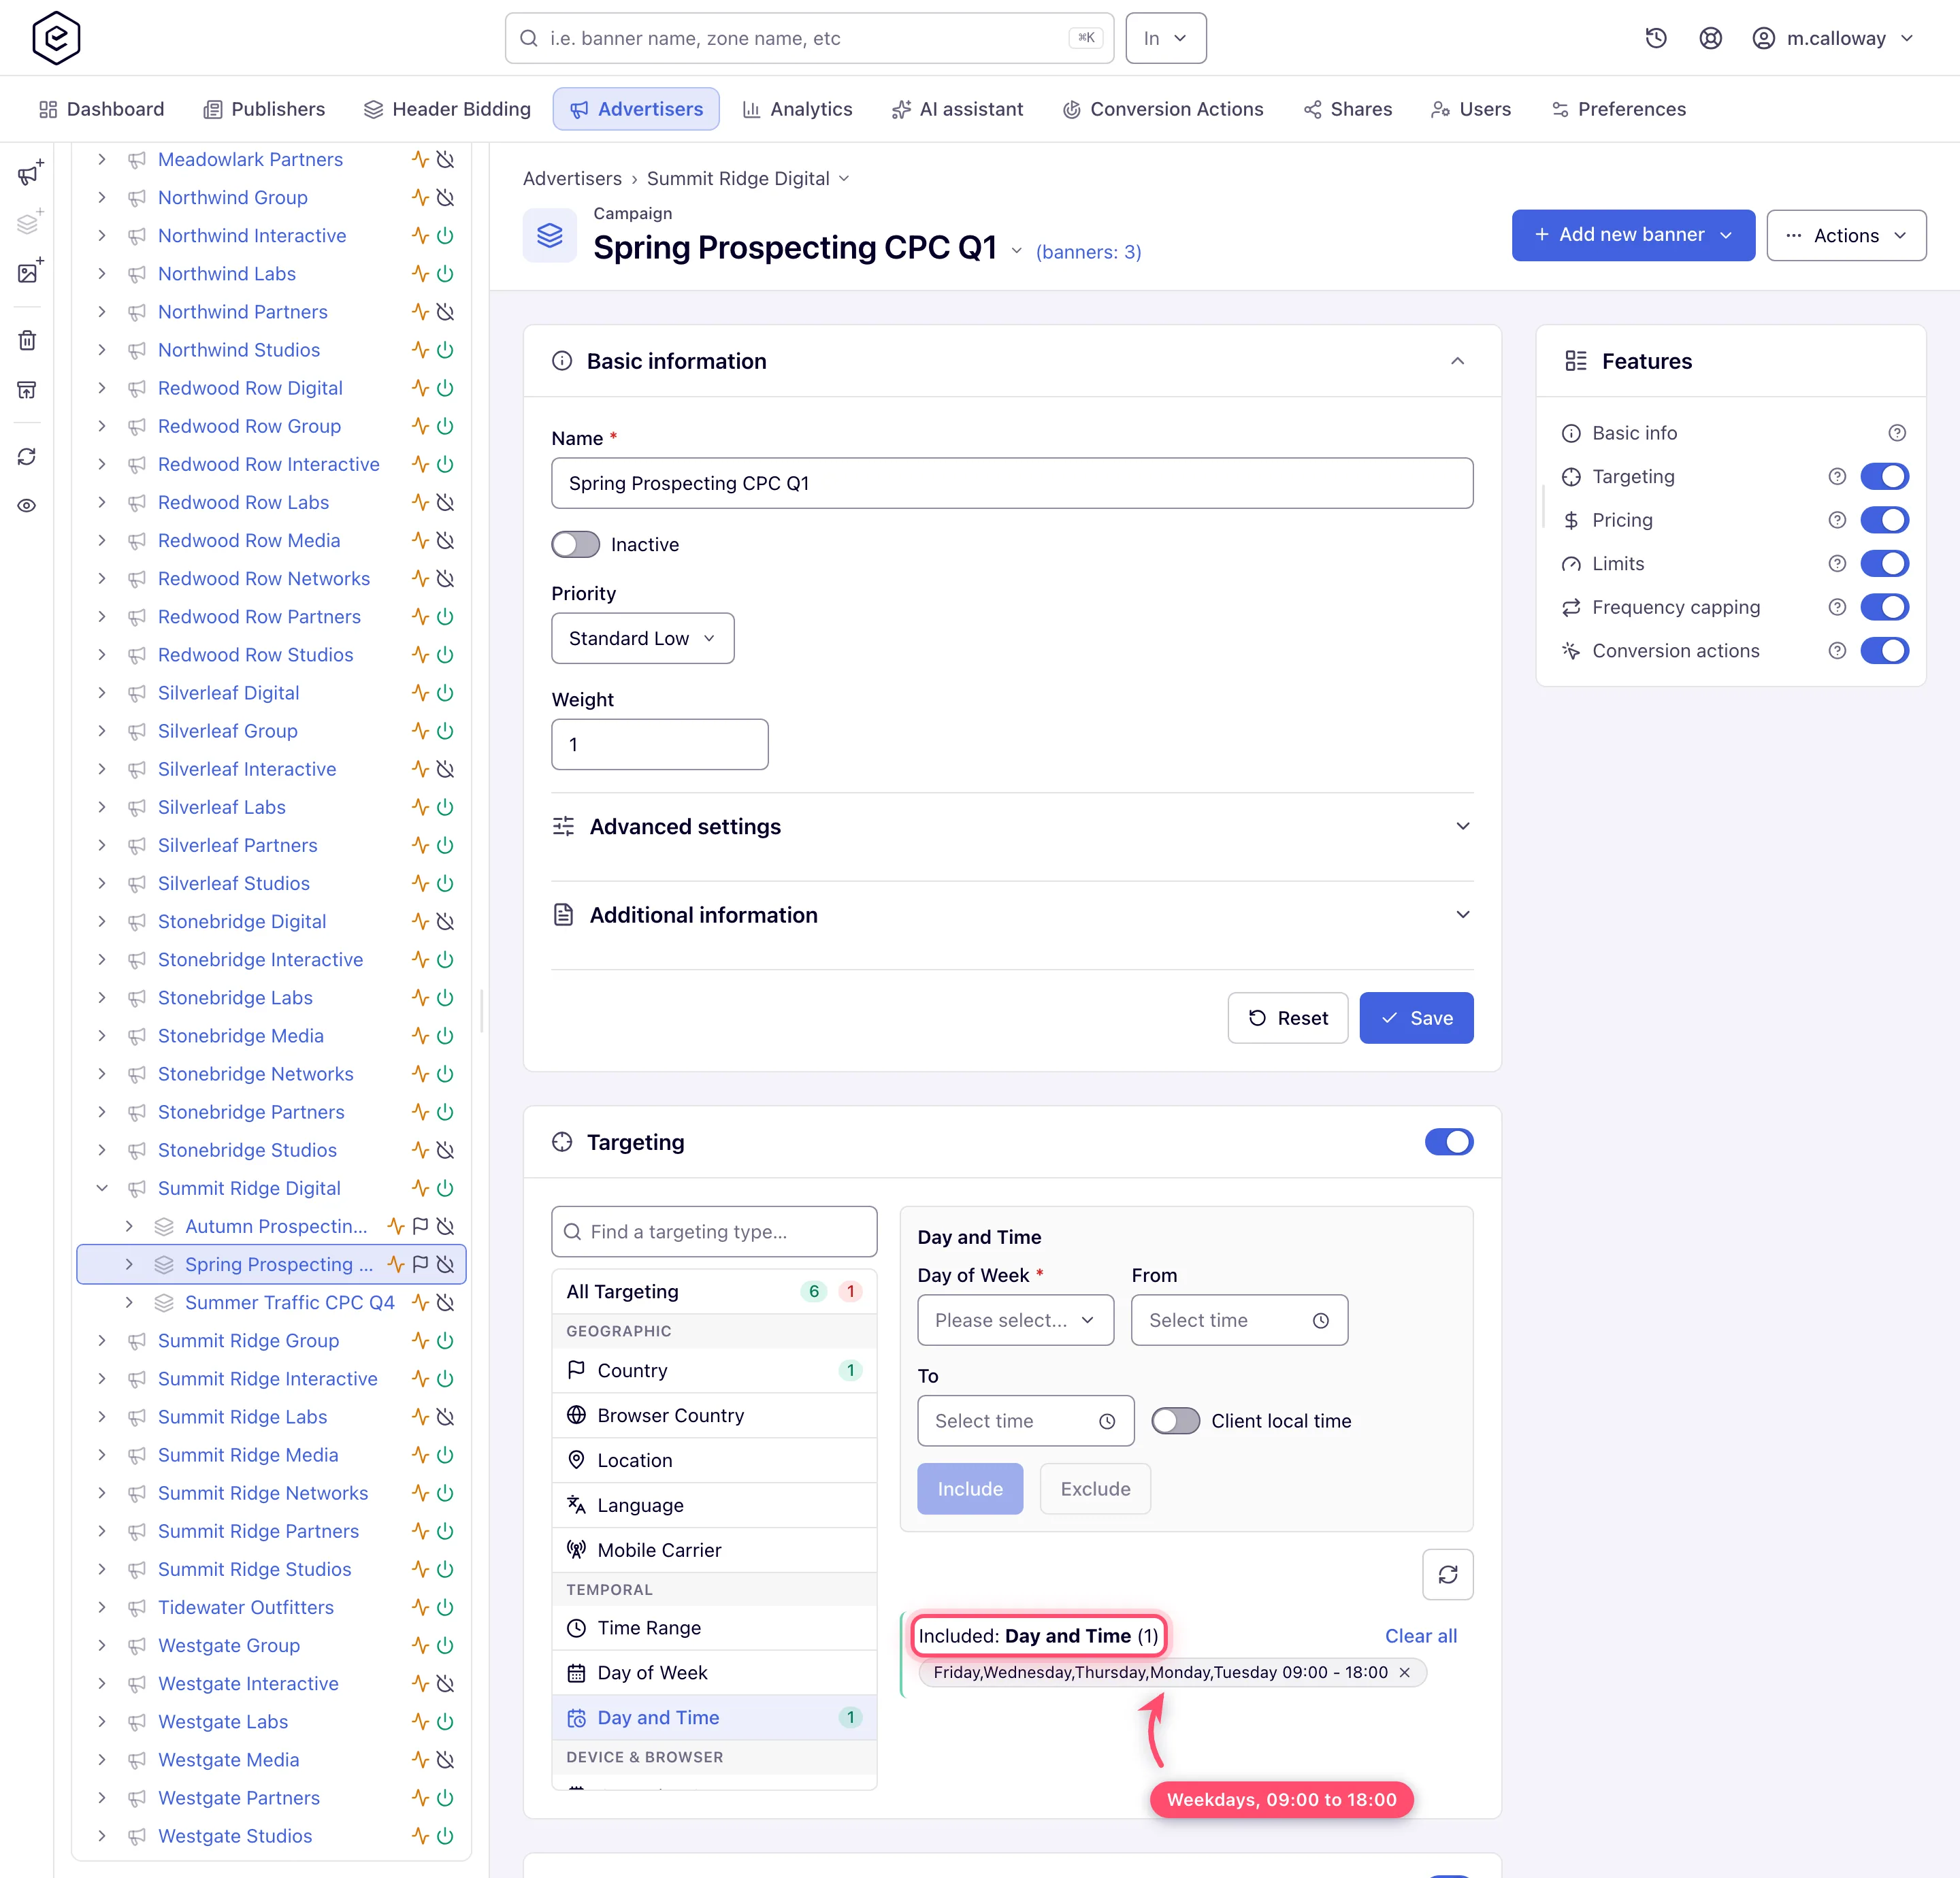Image resolution: width=1960 pixels, height=1878 pixels.
Task: Click the flag icon on Autumn Prospecting row
Action: pos(420,1226)
